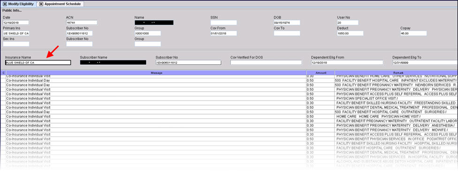
Task: Click the C column header
Action: click(3, 73)
